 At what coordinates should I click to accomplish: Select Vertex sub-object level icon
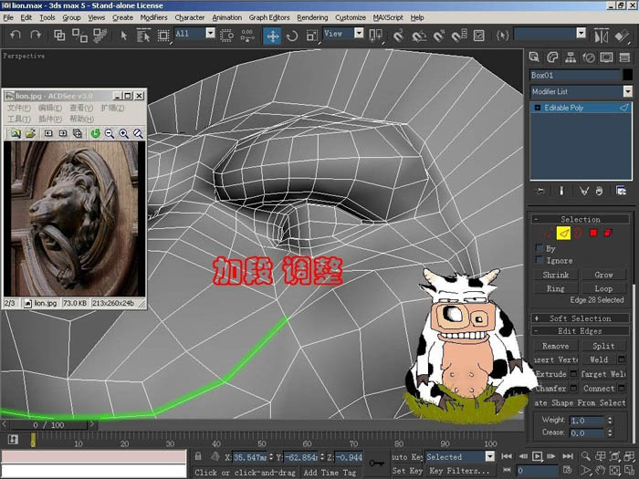[x=546, y=234]
